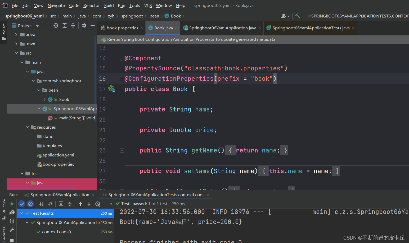Collapse the src folder
This screenshot has width=409, height=243.
pos(16,53)
